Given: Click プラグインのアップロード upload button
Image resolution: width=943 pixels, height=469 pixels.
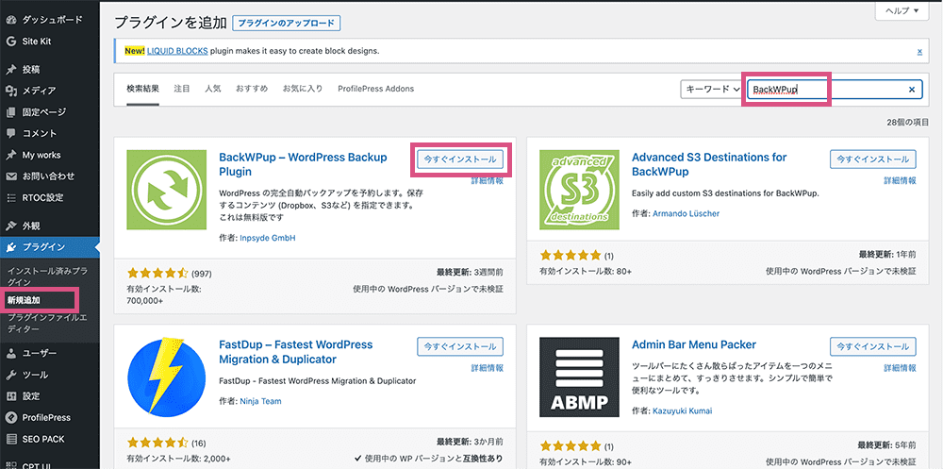Looking at the screenshot, I should [x=287, y=23].
